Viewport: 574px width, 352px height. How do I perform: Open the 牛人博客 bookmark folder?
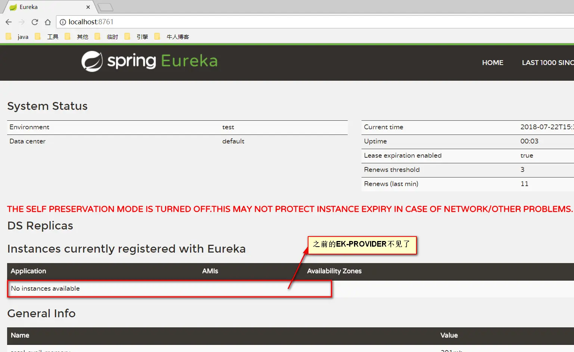pyautogui.click(x=172, y=37)
